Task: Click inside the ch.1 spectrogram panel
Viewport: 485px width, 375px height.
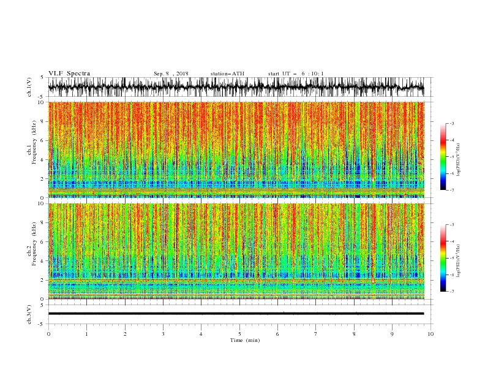Action: tap(236, 150)
